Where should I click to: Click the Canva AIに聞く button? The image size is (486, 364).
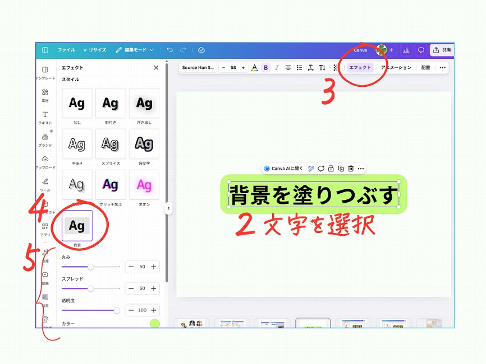click(x=283, y=169)
